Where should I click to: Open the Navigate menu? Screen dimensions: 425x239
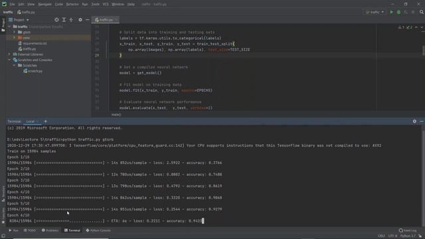click(x=44, y=5)
